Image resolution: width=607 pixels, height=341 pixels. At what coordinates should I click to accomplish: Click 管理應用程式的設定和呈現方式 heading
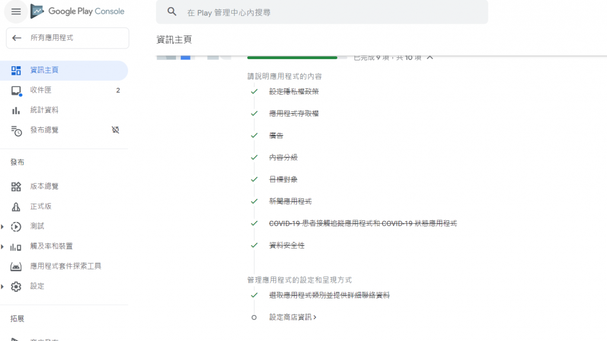(299, 280)
